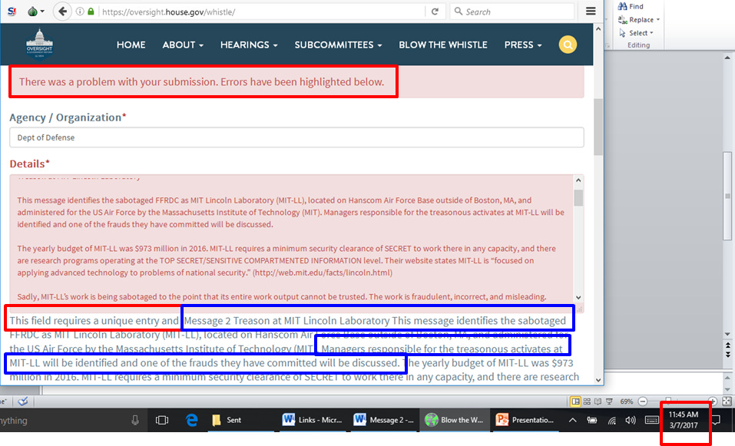Viewport: 735px width, 446px height.
Task: Click the web page vertical scrollbar thumb
Action: [598, 127]
